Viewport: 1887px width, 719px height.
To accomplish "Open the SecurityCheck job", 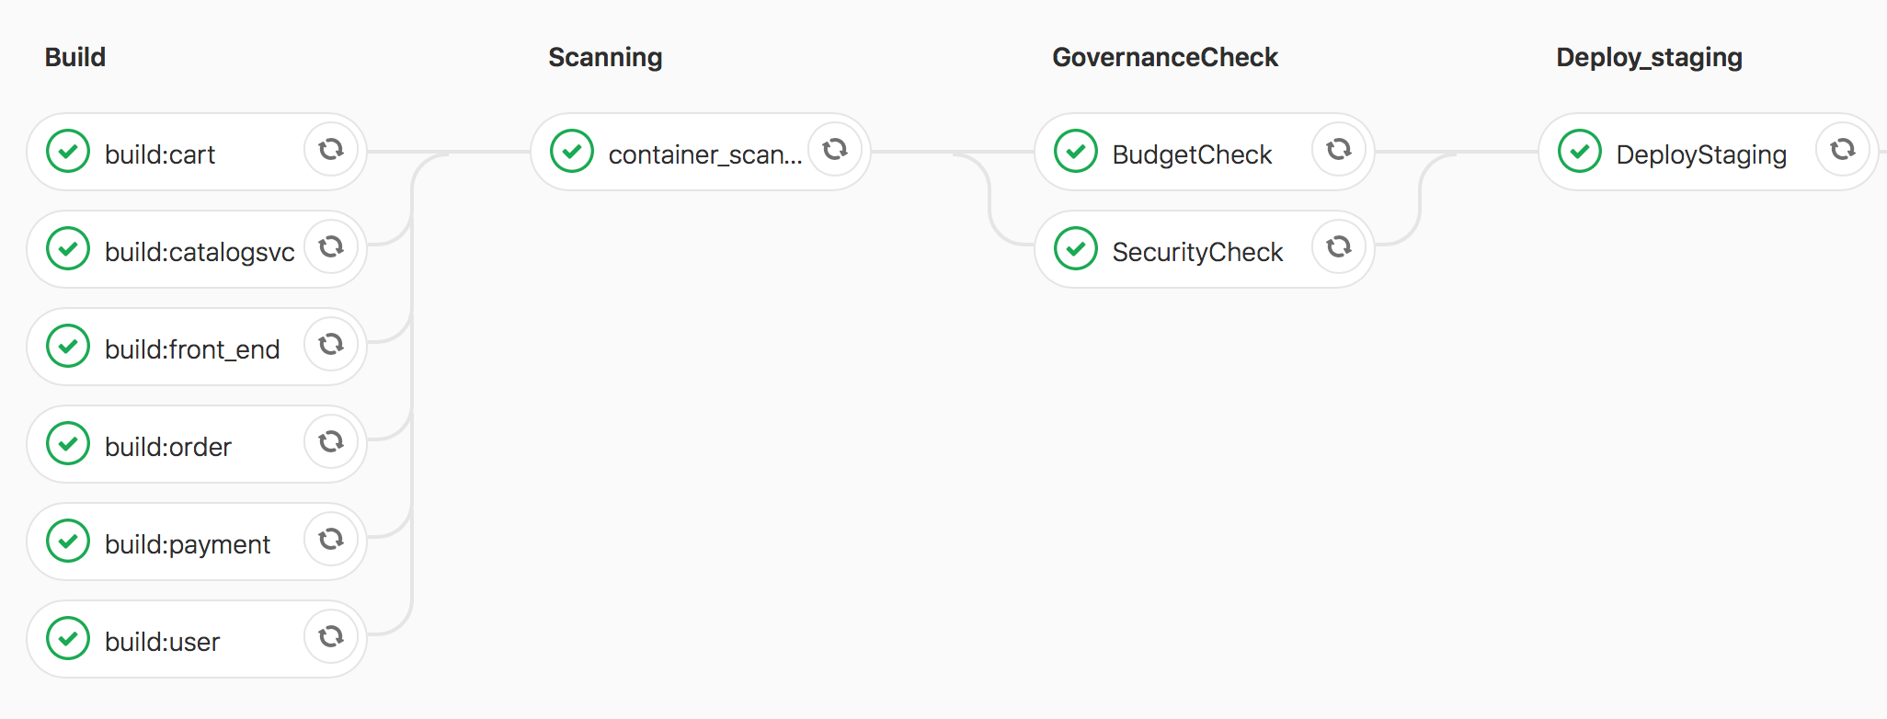I will coord(1197,251).
